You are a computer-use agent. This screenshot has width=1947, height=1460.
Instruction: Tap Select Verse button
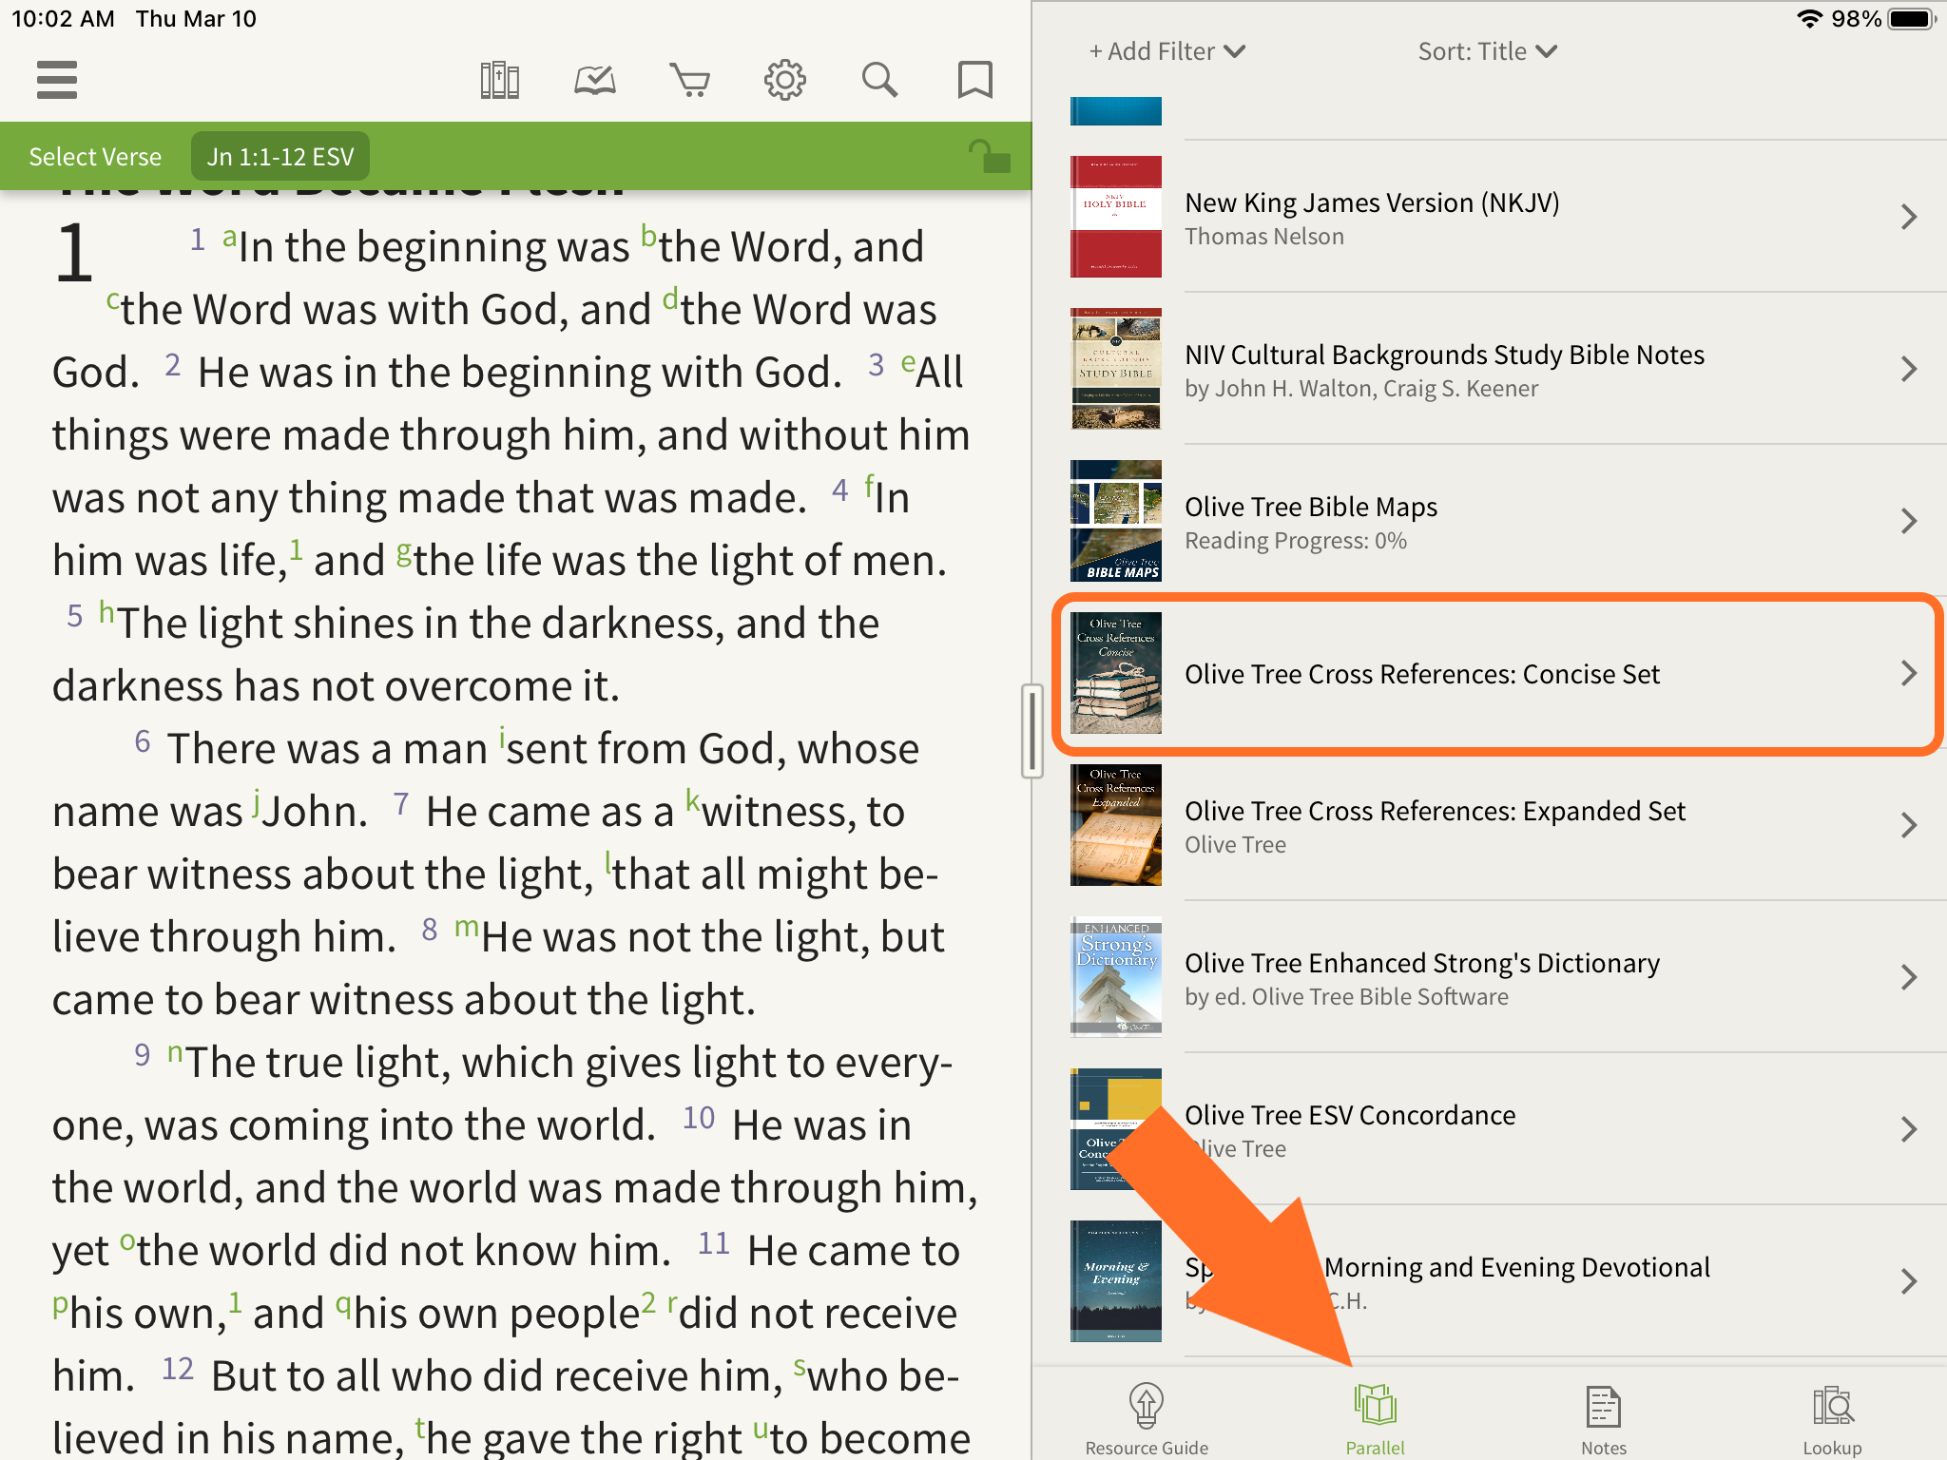95,155
